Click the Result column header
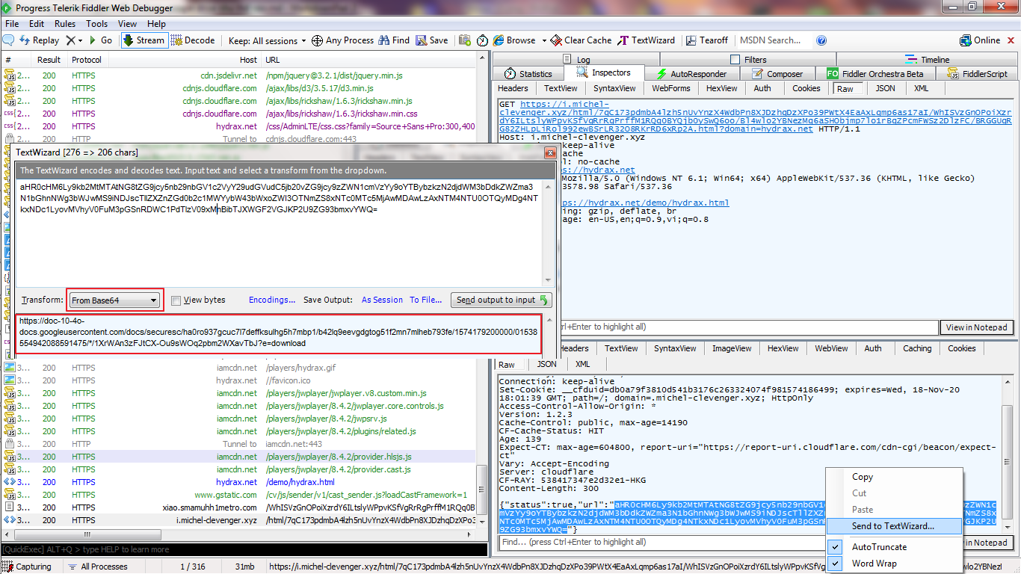 click(49, 60)
